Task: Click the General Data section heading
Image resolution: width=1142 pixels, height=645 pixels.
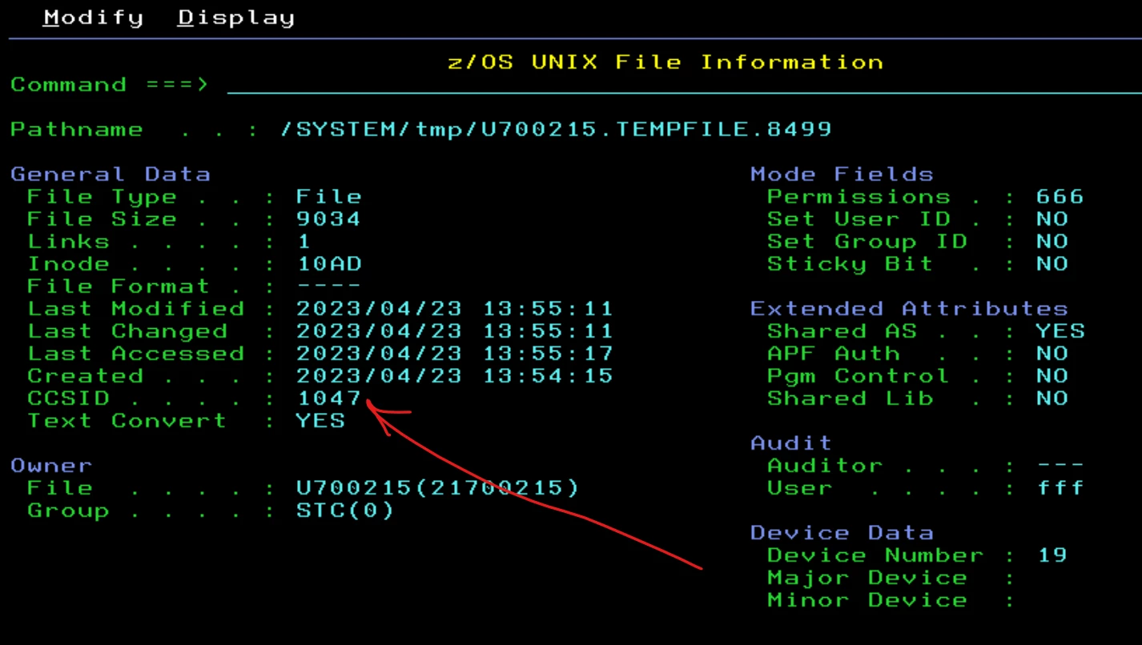Action: [111, 174]
